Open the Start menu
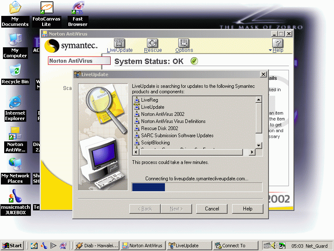 (x=12, y=246)
